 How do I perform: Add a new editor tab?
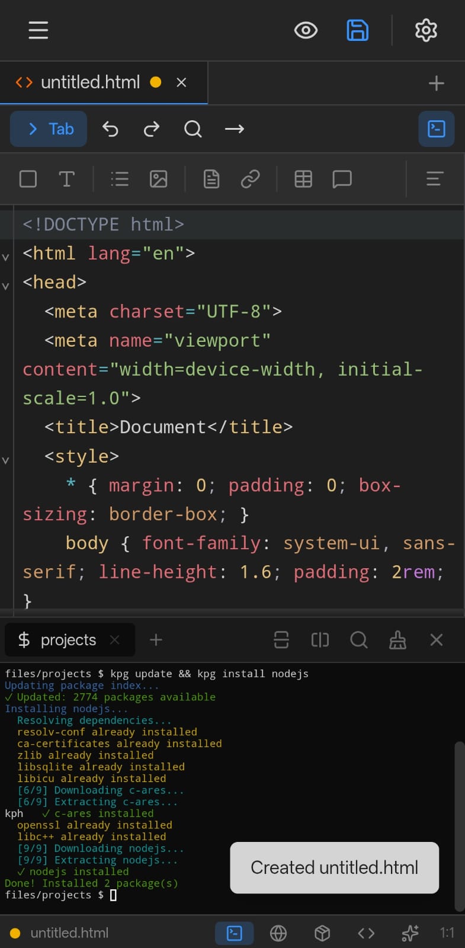click(436, 83)
